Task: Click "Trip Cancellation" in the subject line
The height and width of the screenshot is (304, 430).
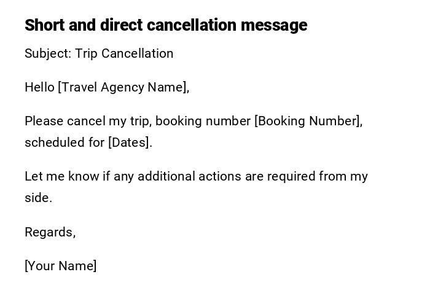Action: click(x=124, y=53)
